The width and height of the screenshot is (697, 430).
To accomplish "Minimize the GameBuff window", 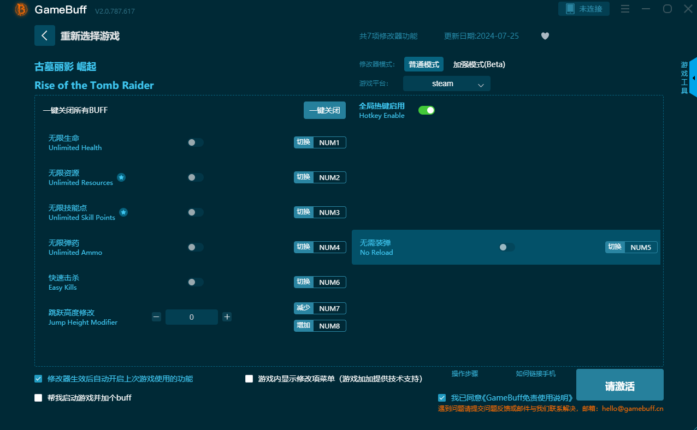I will click(647, 9).
